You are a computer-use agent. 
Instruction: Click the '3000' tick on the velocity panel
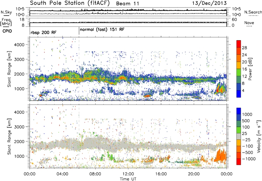click(x=19, y=127)
